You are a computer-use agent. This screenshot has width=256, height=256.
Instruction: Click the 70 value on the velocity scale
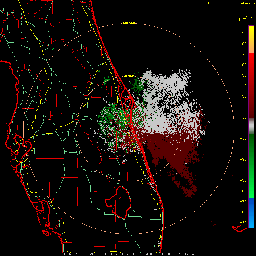click(x=244, y=54)
